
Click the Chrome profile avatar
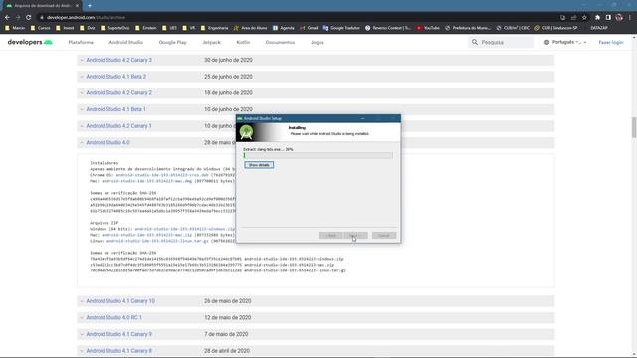coord(619,18)
